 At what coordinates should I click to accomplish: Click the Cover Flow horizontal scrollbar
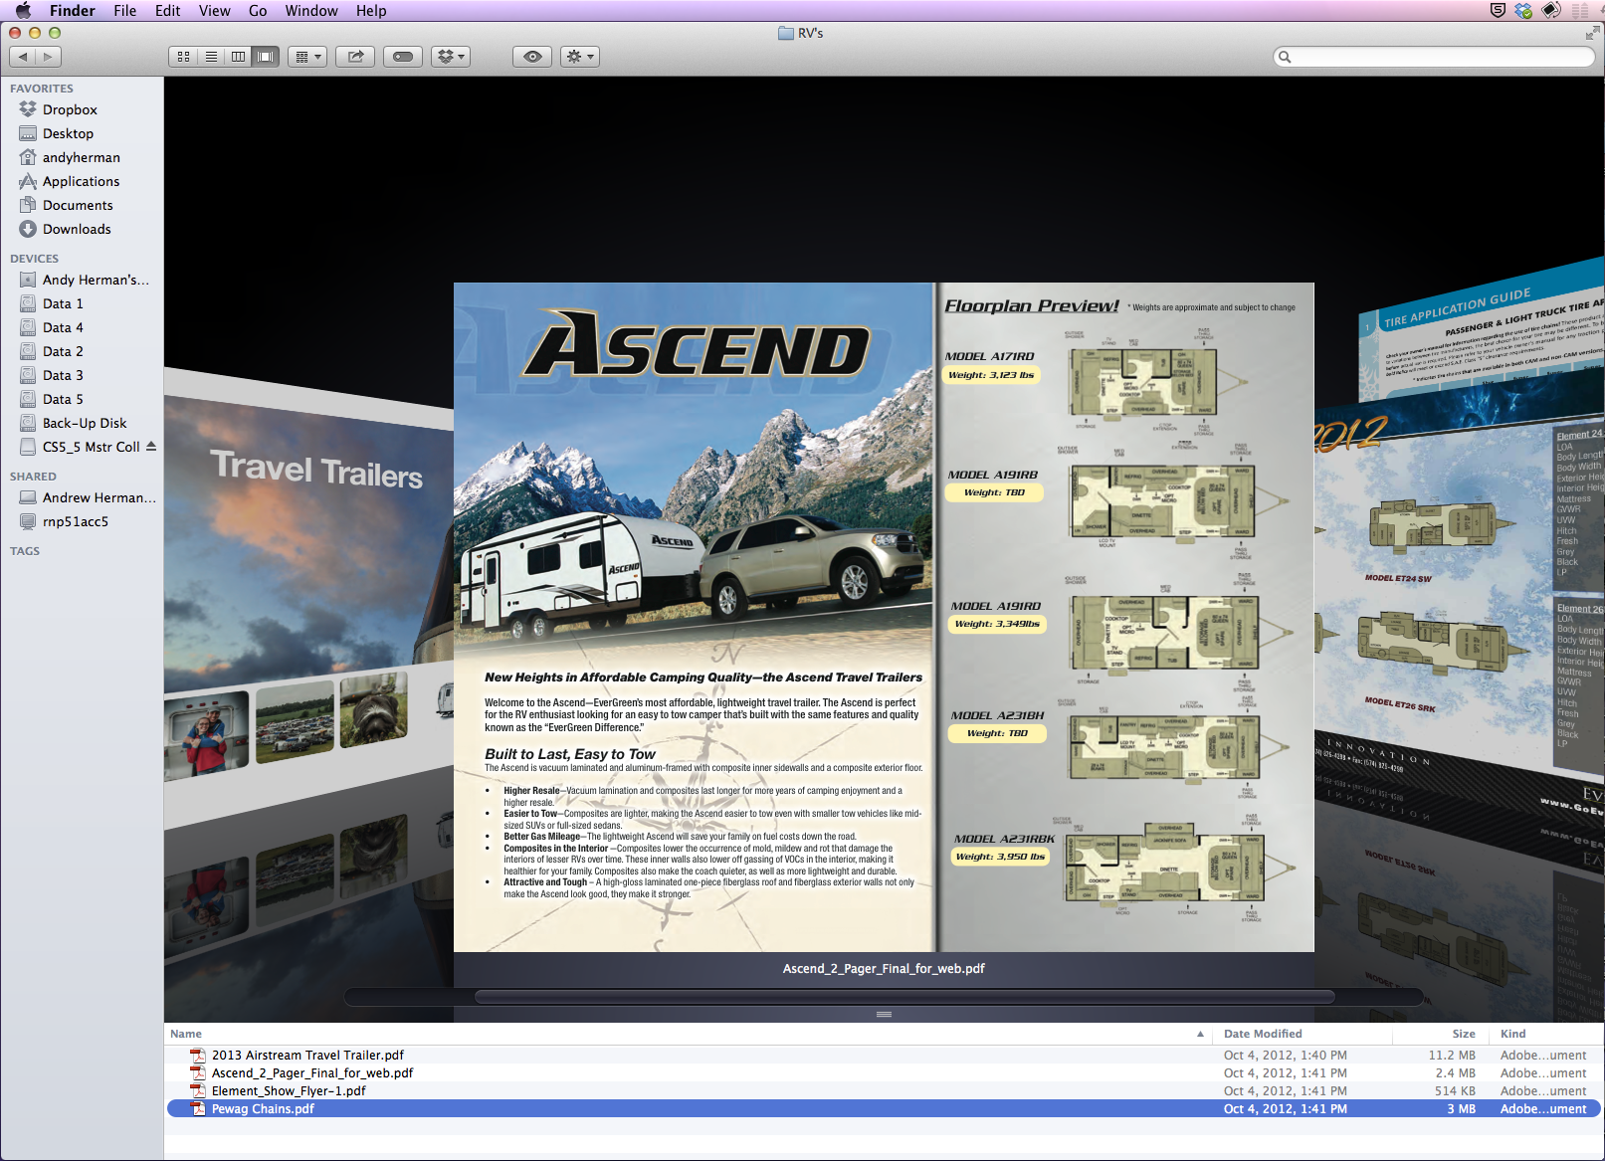coord(904,996)
